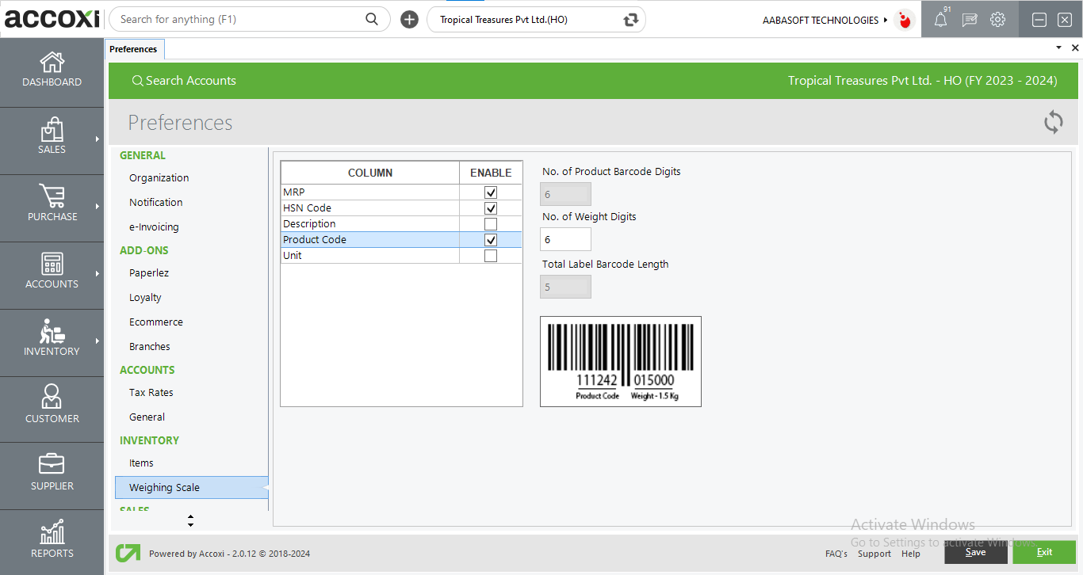Uncheck the MRP enable checkbox
The image size is (1083, 575).
click(x=491, y=192)
